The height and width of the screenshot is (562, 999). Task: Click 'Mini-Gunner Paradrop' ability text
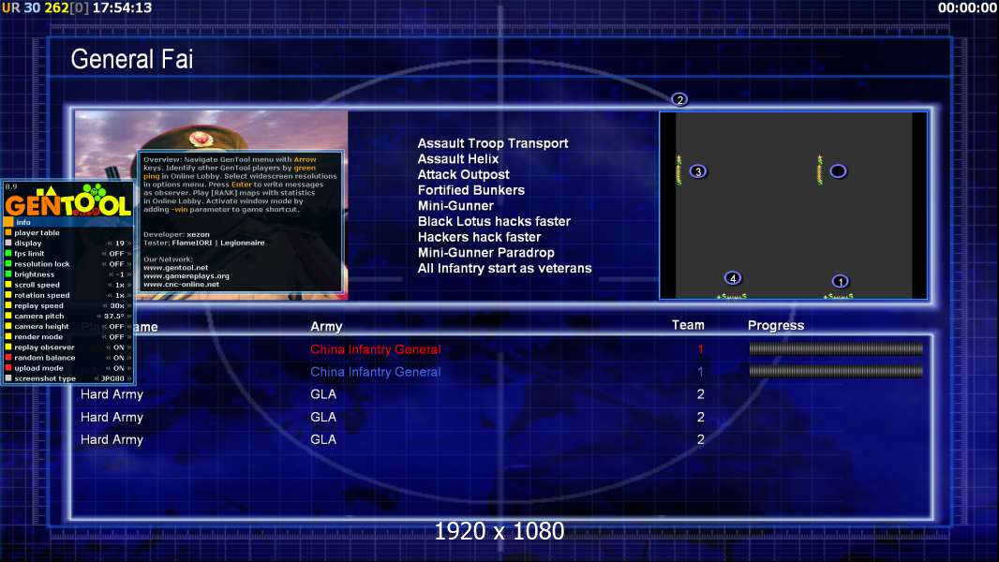click(485, 253)
